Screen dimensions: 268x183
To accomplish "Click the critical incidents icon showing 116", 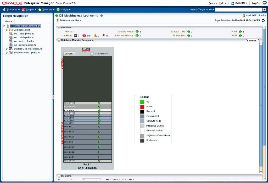I will [x=84, y=36].
